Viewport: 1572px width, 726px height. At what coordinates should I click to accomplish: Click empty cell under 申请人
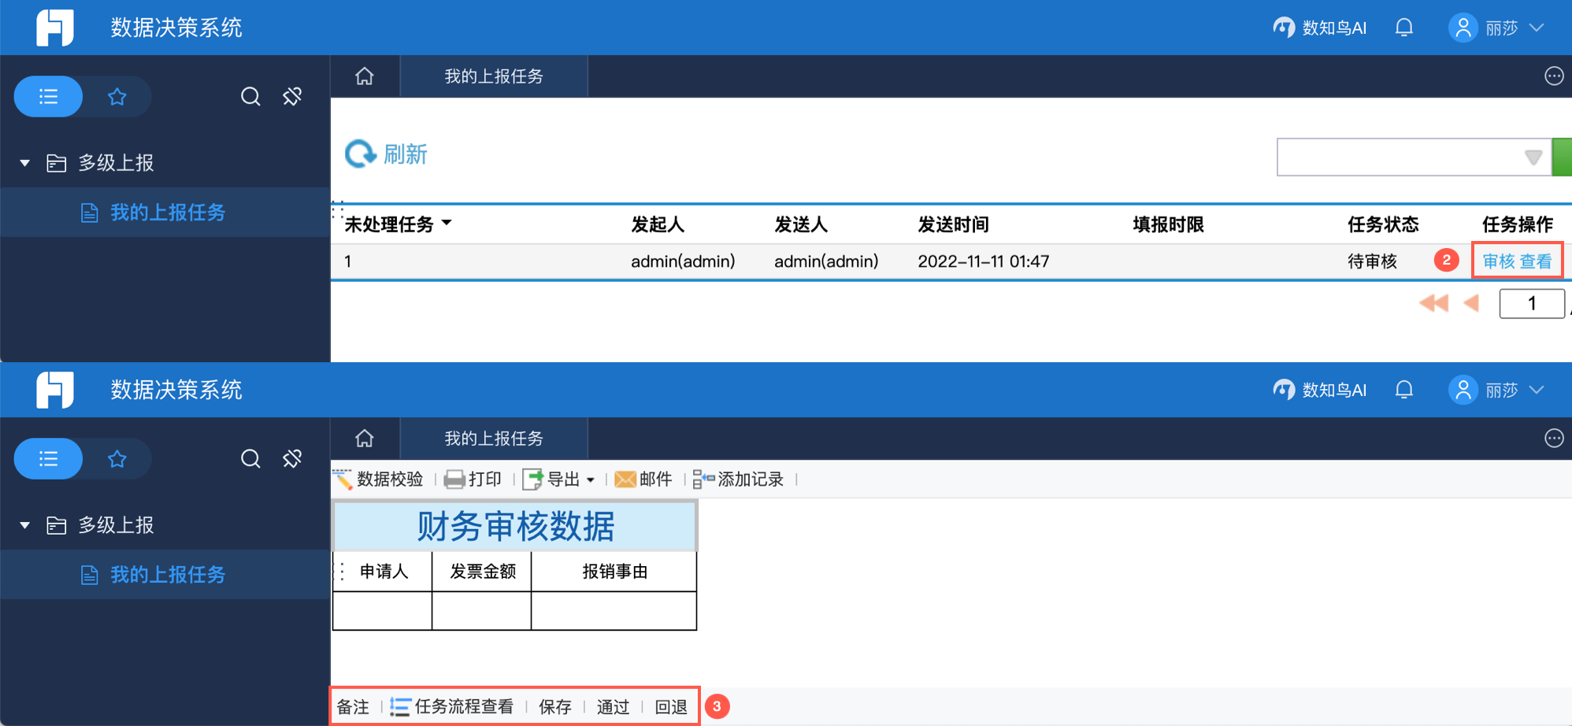(383, 611)
